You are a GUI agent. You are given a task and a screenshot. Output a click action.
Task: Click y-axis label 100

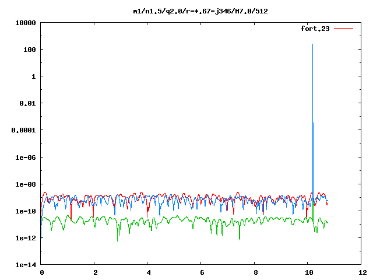tap(30, 50)
